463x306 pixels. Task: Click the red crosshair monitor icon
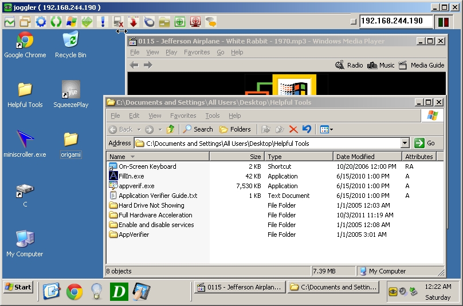(195, 22)
